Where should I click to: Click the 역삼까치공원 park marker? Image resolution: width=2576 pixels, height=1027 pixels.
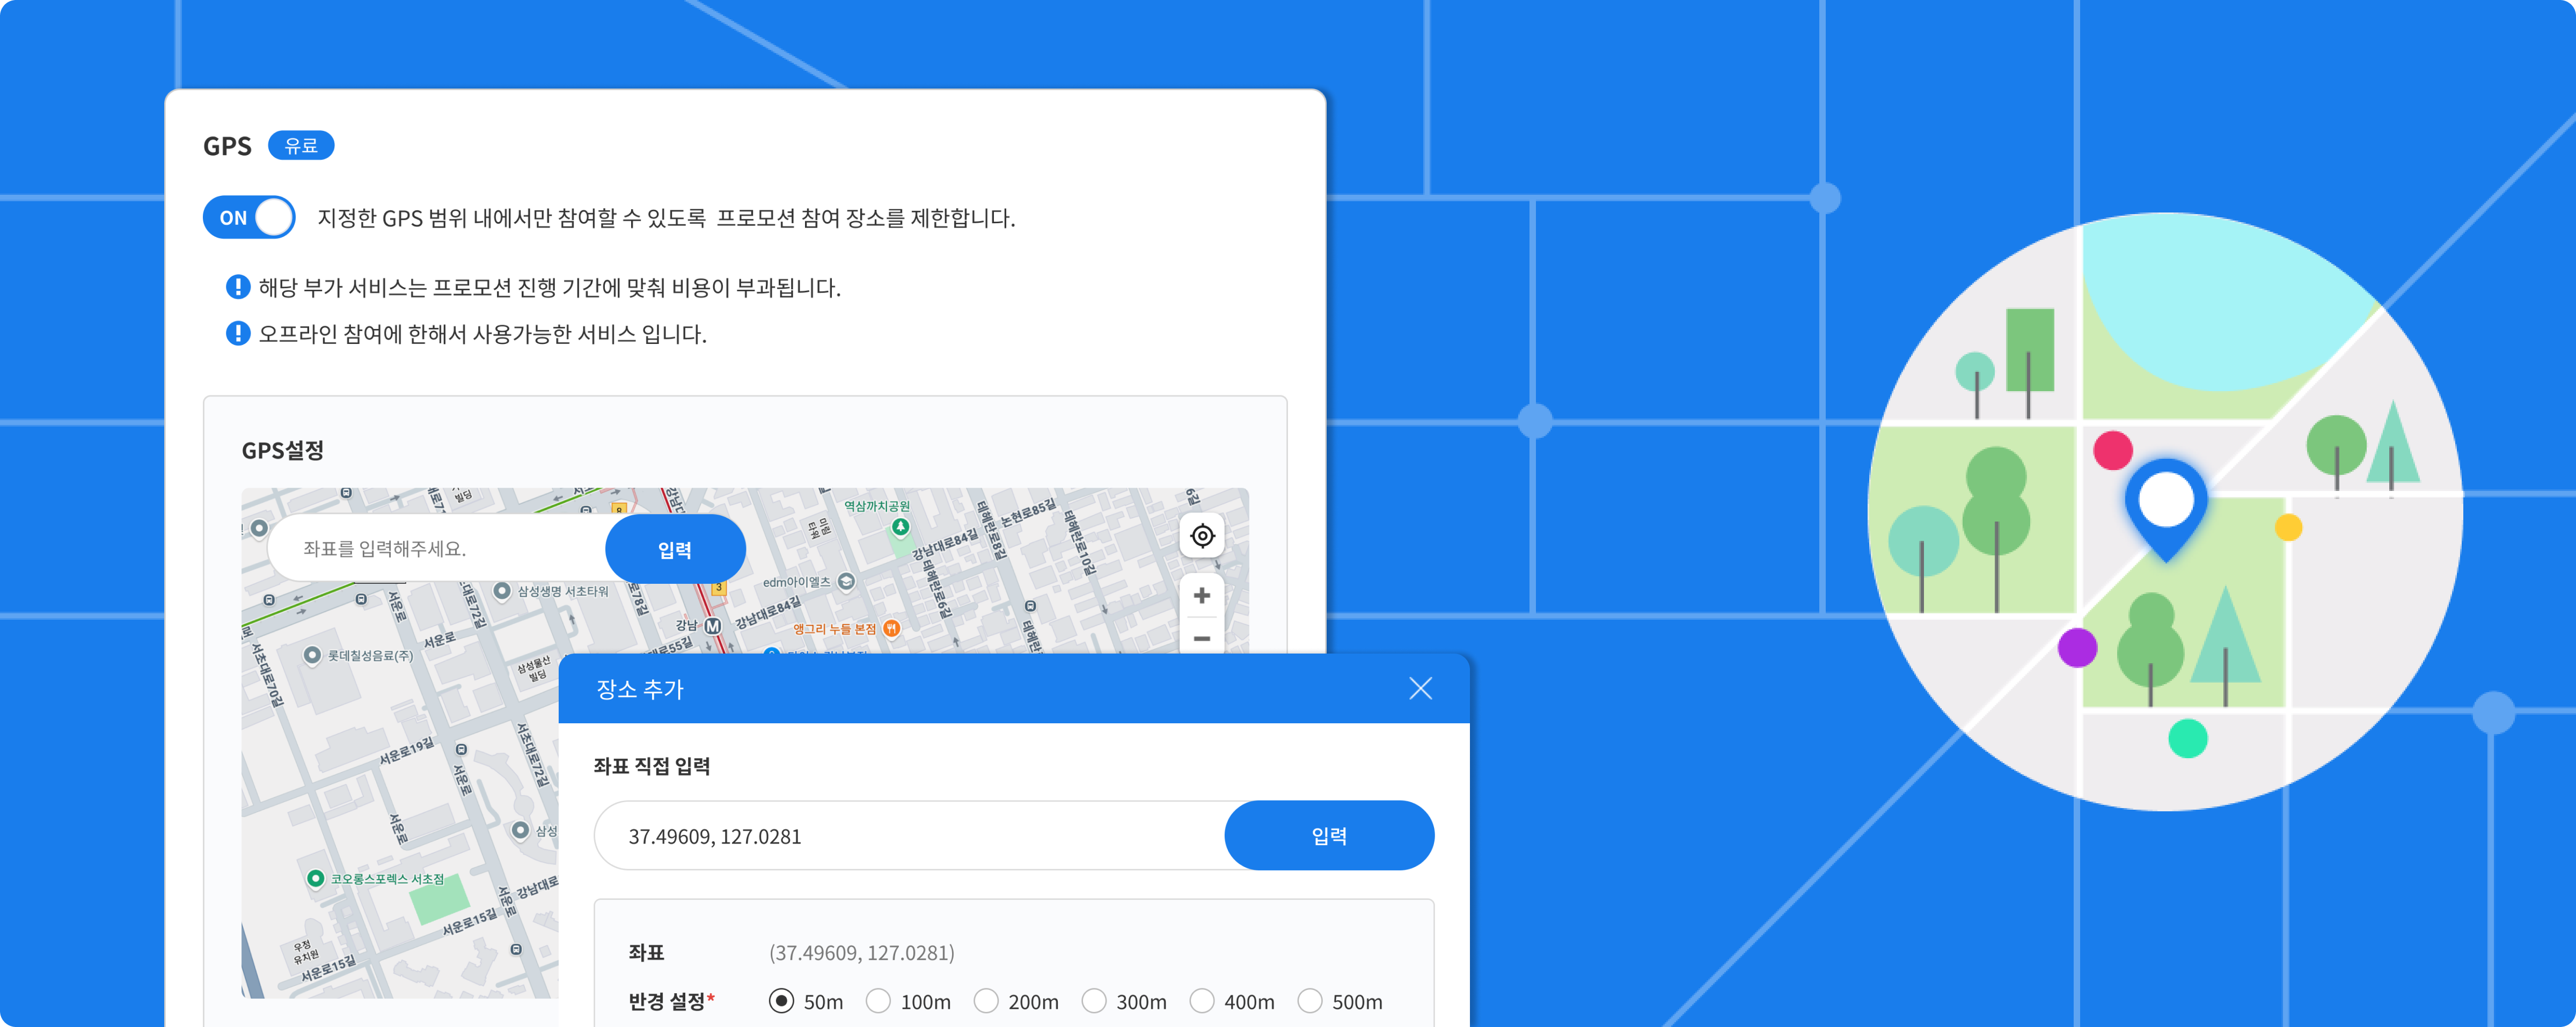click(x=900, y=526)
